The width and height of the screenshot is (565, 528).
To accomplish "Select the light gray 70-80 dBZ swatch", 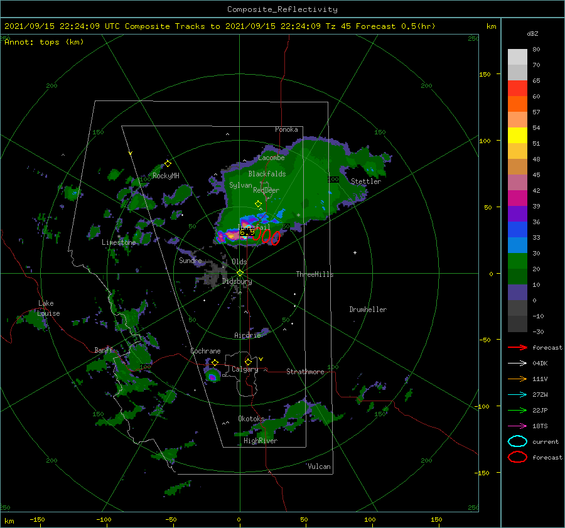I will tap(517, 57).
